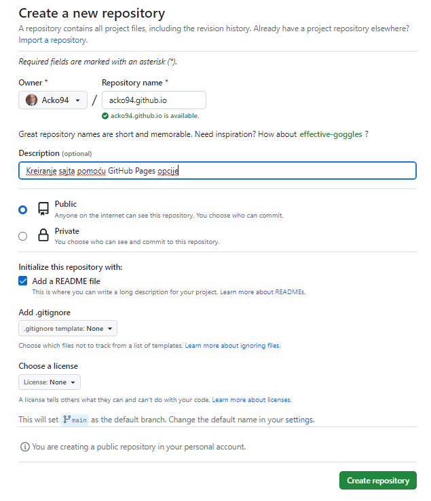Open the License None dropdown
The image size is (431, 501).
pos(50,382)
